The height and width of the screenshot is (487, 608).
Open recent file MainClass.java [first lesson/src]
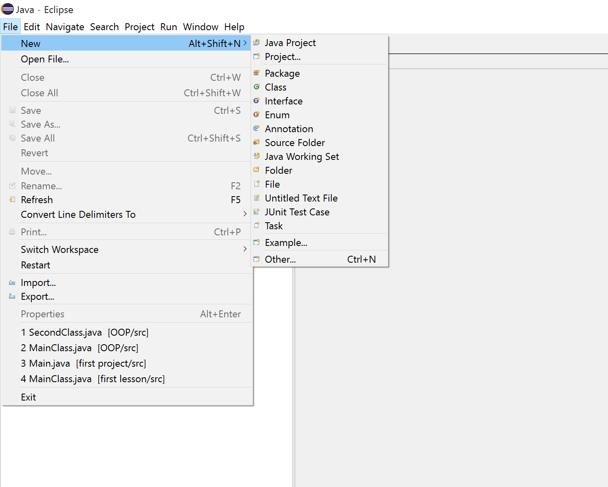point(126,379)
